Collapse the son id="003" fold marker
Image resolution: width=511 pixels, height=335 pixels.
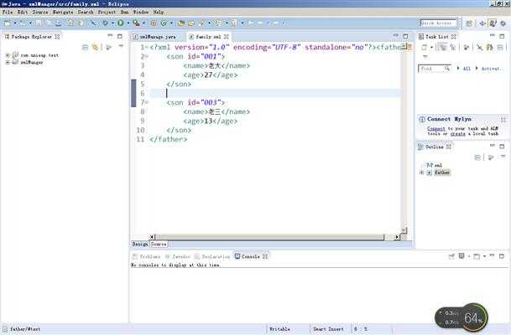coord(147,102)
